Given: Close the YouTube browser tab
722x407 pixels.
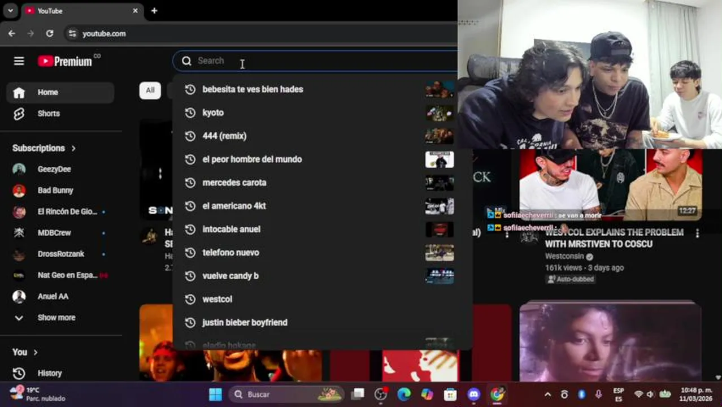Looking at the screenshot, I should pos(136,11).
